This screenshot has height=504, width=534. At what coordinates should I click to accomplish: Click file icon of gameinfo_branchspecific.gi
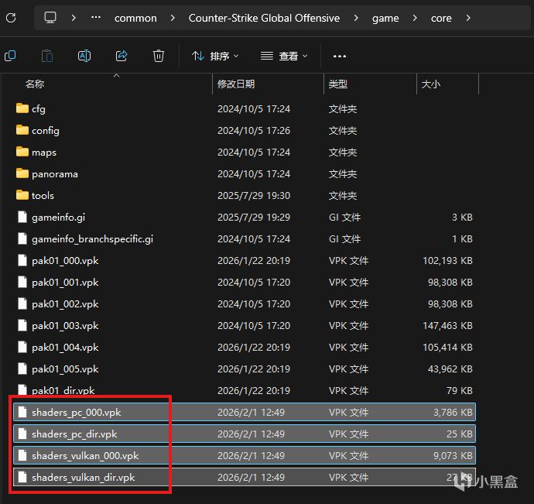coord(22,238)
